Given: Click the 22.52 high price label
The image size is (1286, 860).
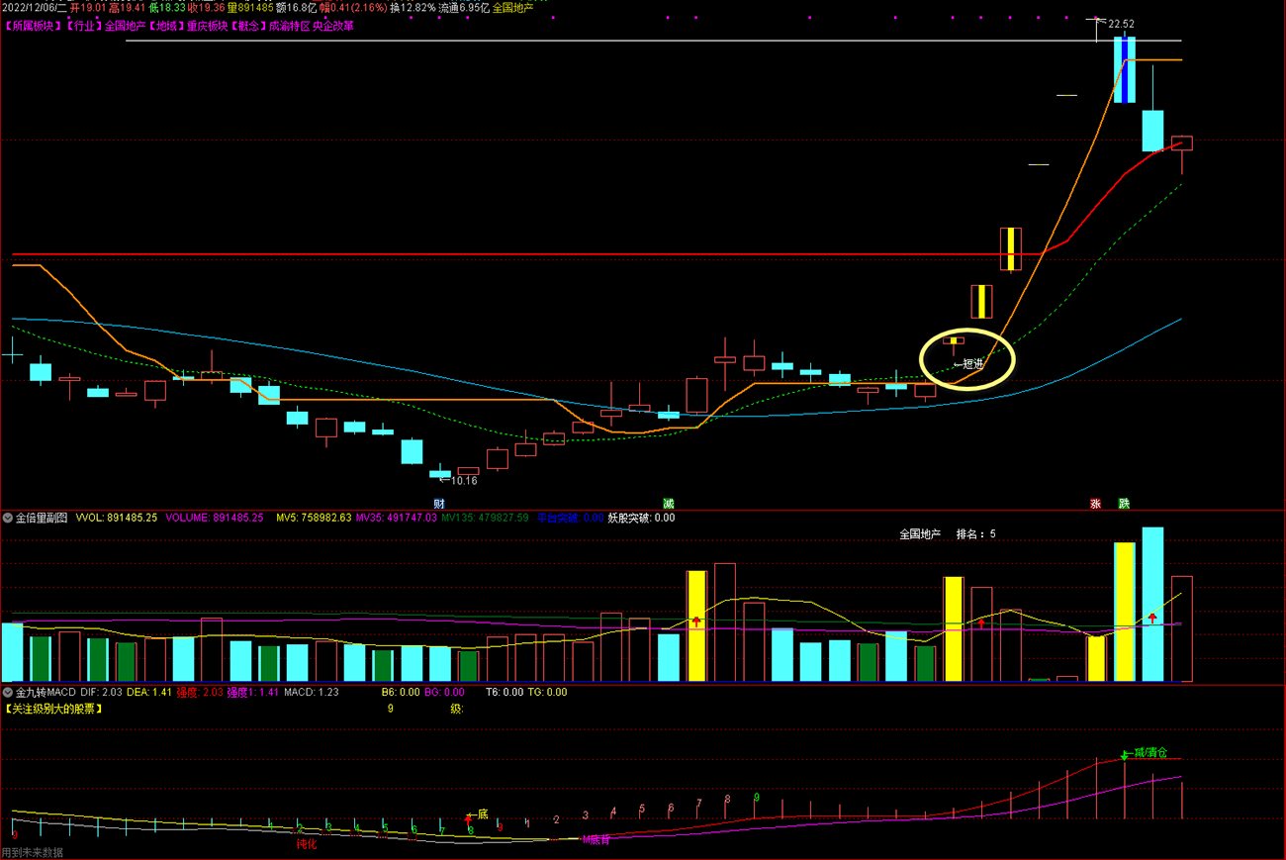Looking at the screenshot, I should [1121, 24].
